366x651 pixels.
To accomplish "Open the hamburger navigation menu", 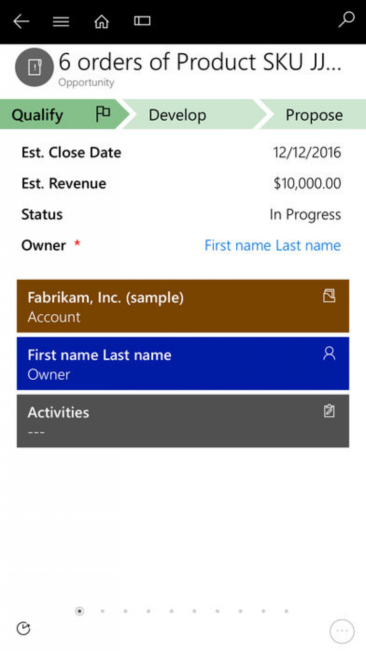I will 61,21.
